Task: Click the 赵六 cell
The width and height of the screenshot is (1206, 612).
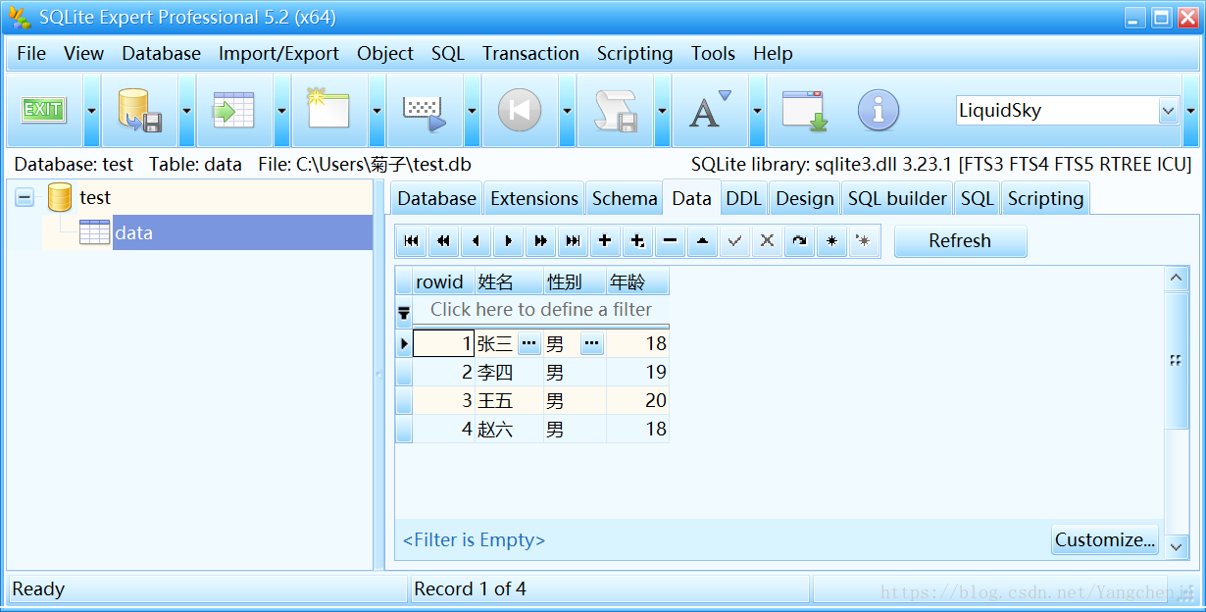Action: (x=509, y=429)
